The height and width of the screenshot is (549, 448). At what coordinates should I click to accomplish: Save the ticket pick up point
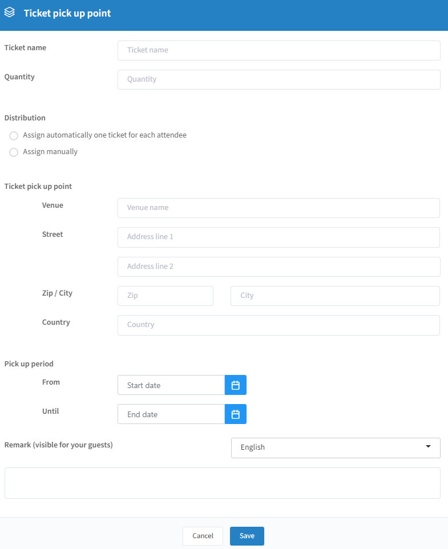(247, 536)
